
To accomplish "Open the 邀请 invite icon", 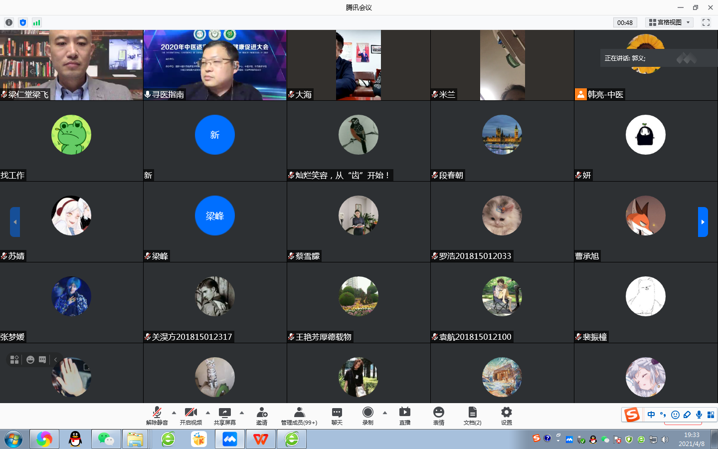I will (262, 416).
